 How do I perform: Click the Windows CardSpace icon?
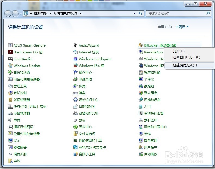[x=76, y=59]
